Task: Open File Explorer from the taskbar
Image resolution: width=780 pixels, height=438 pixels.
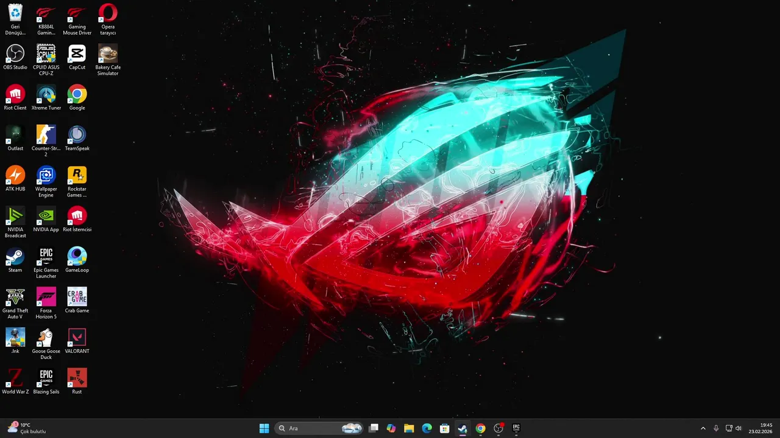Action: (409, 428)
